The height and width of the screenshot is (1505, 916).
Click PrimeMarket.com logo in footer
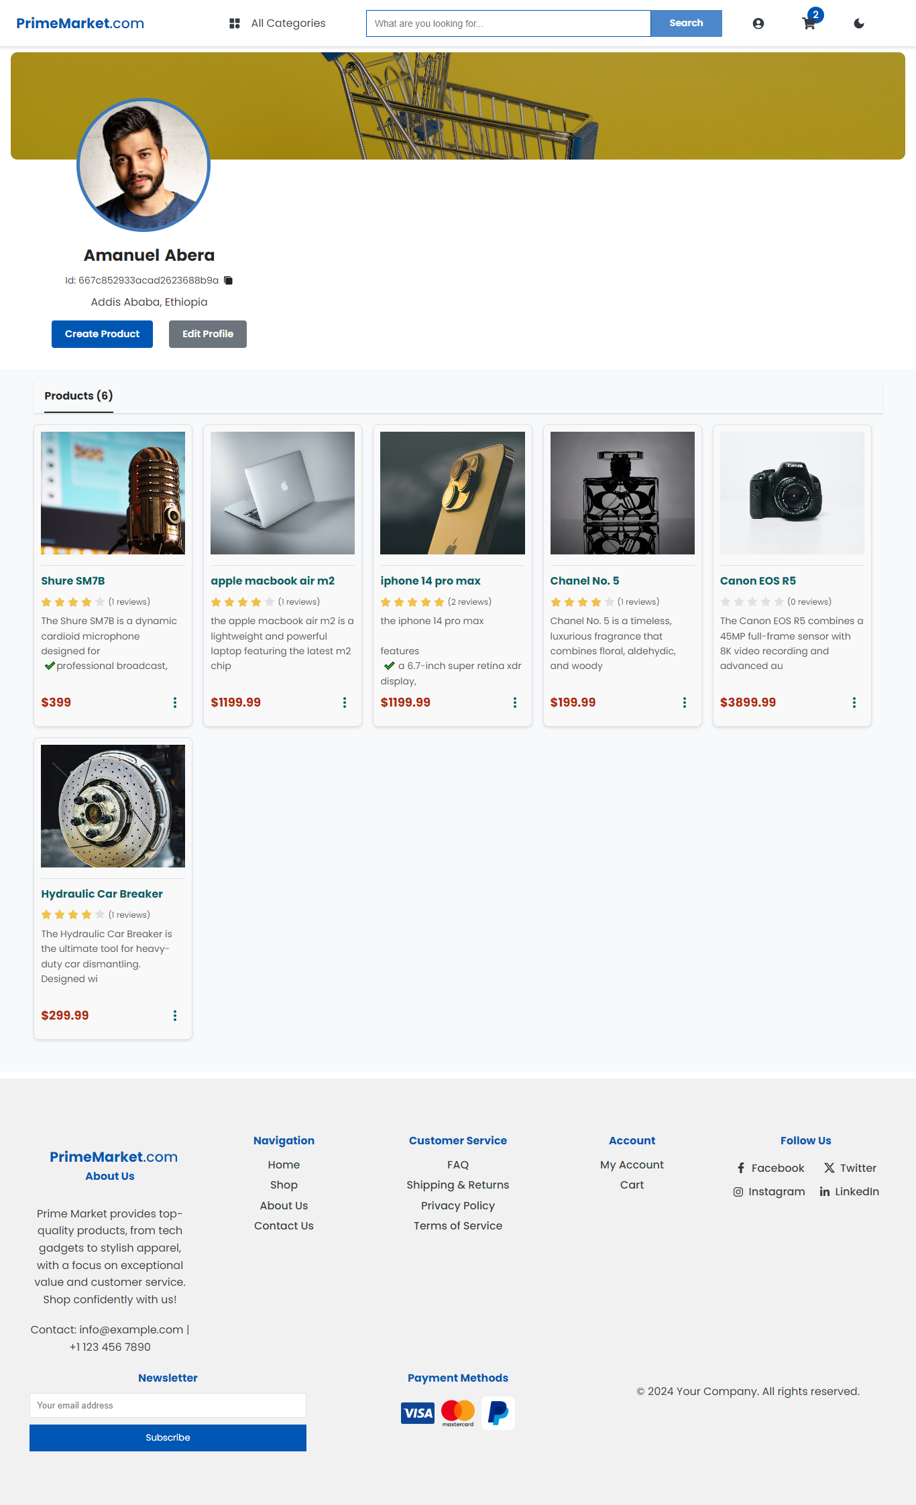[x=113, y=1156]
